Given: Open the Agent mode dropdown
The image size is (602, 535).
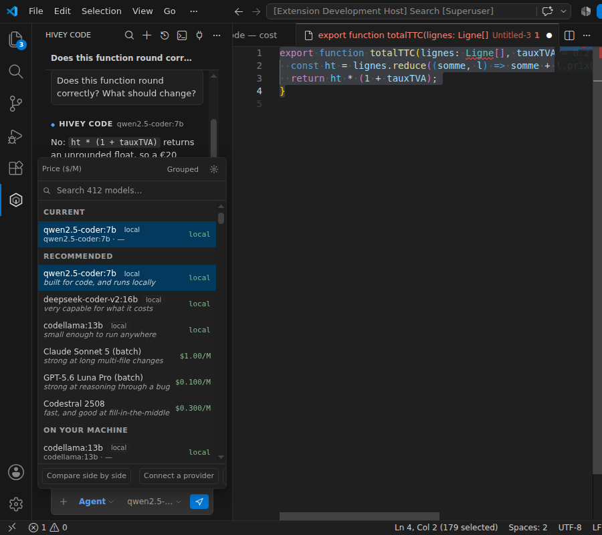Looking at the screenshot, I should (x=96, y=502).
